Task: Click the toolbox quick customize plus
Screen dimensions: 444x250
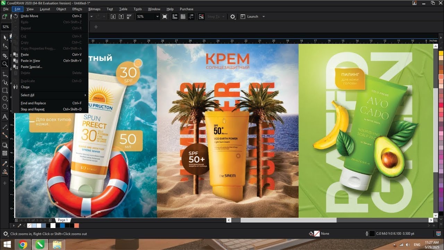Action: 5,183
